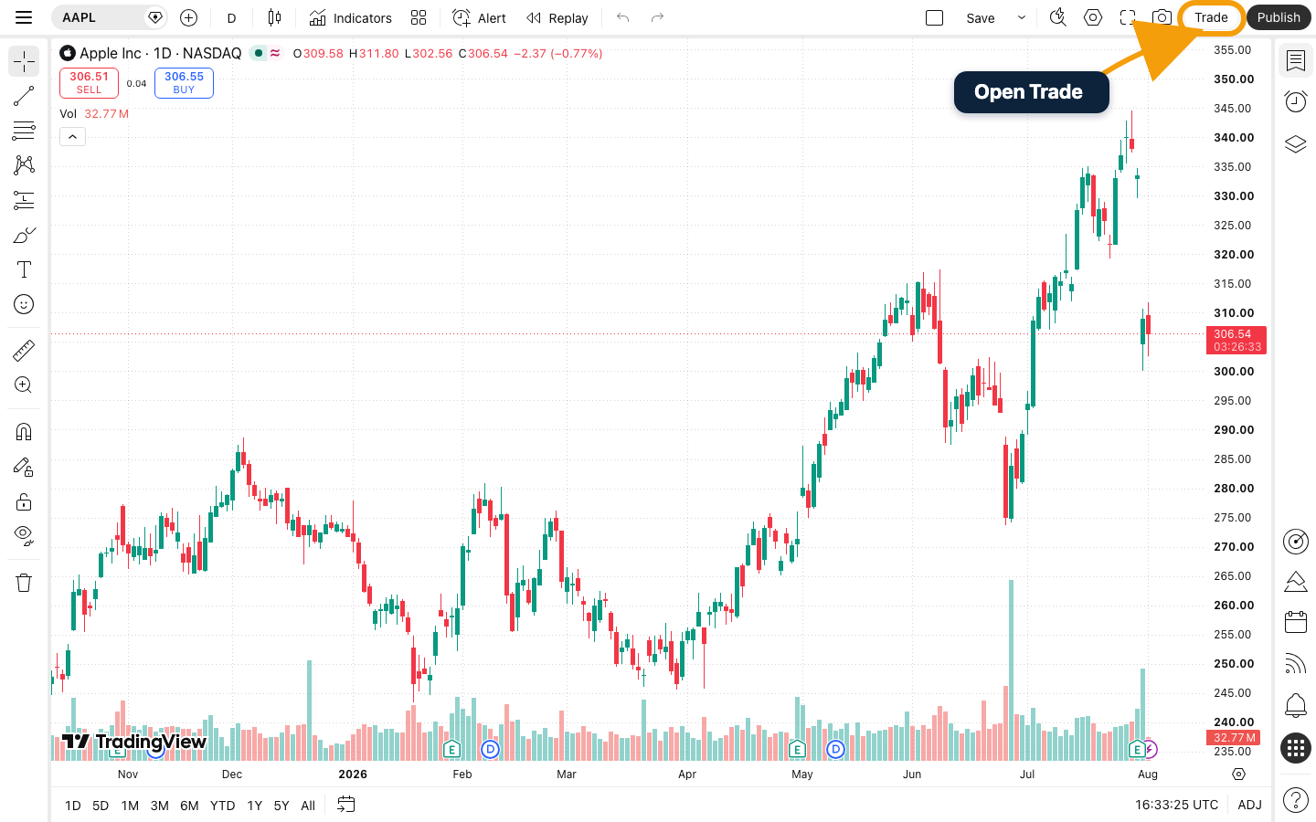Select the patterns drawing tool
The height and width of the screenshot is (822, 1316).
[x=24, y=165]
